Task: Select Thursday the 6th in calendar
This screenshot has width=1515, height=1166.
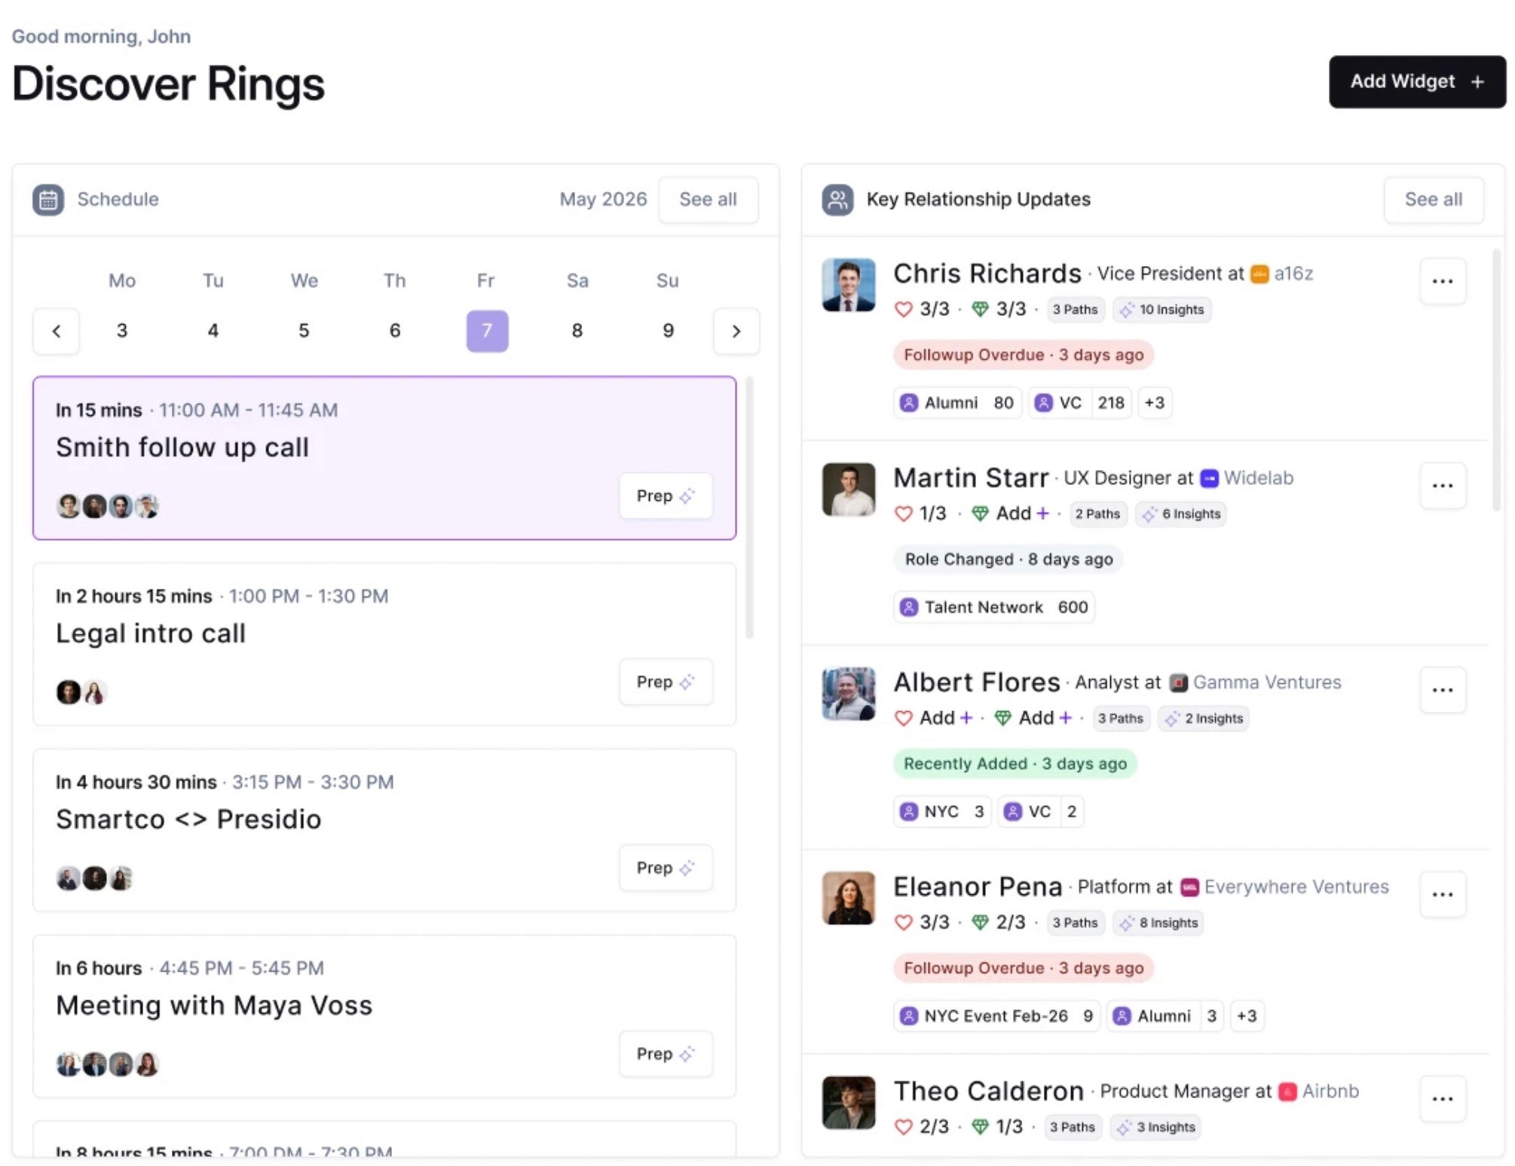Action: (395, 331)
